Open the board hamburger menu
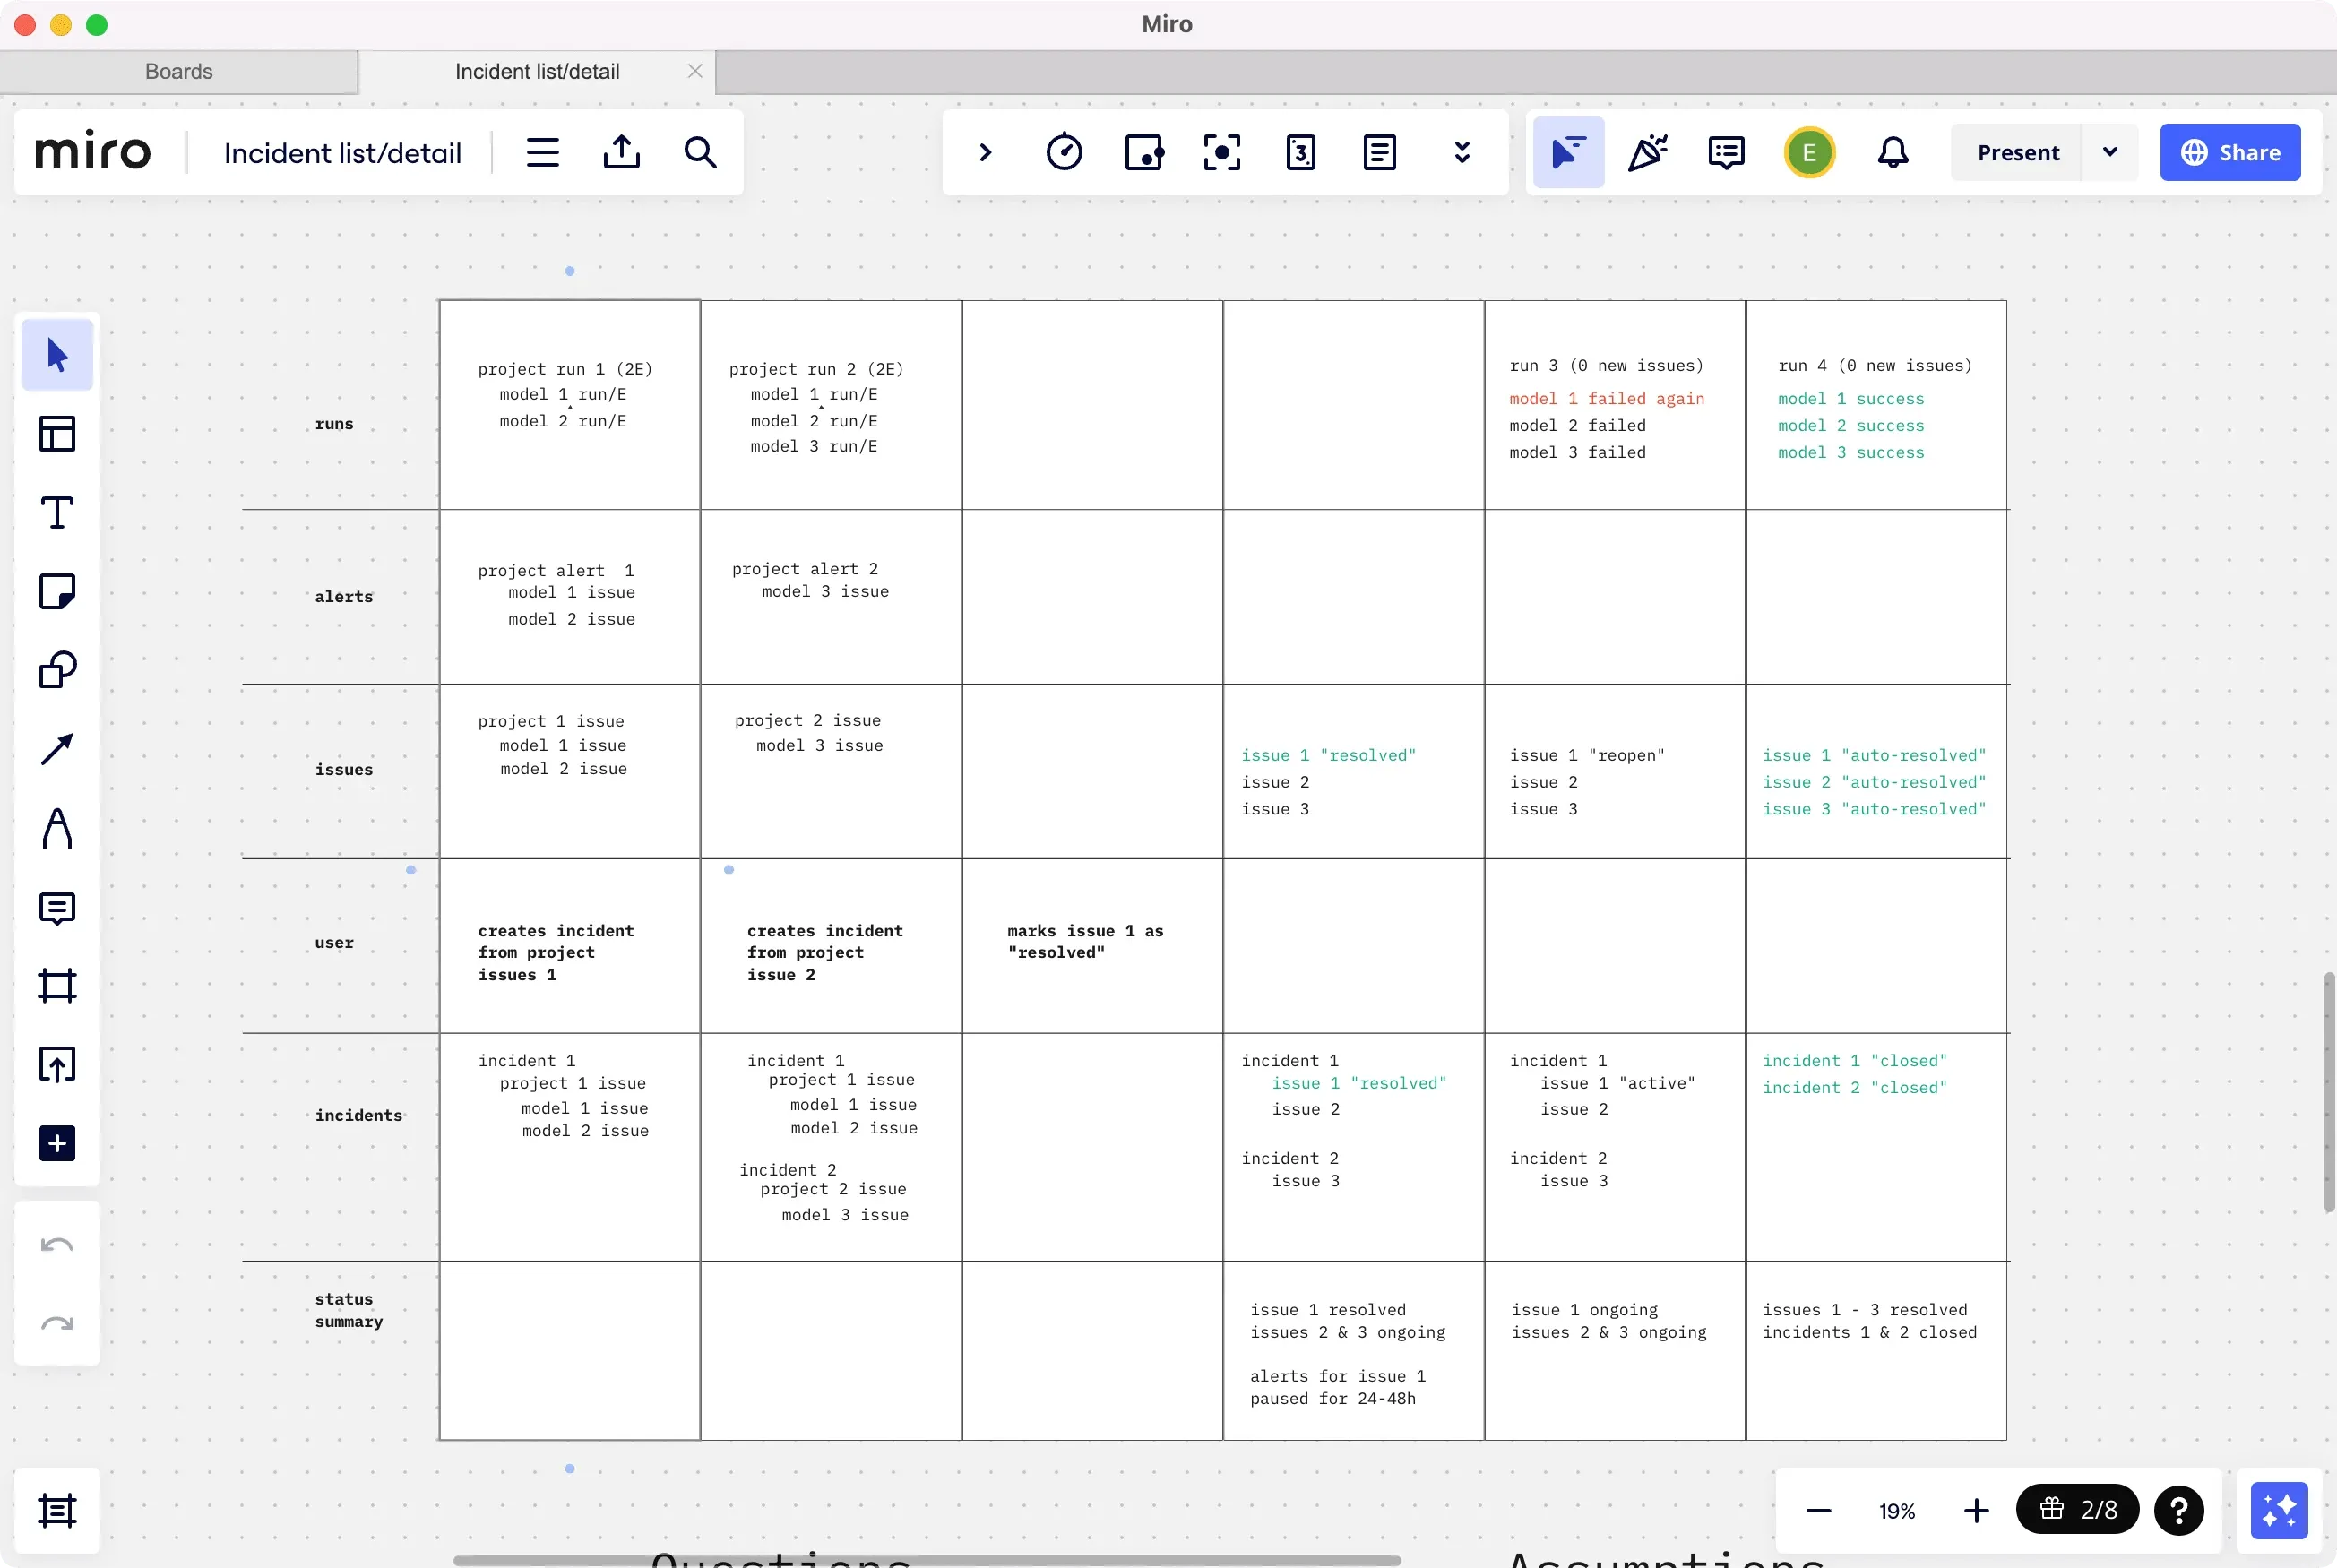The width and height of the screenshot is (2337, 1568). click(x=543, y=152)
